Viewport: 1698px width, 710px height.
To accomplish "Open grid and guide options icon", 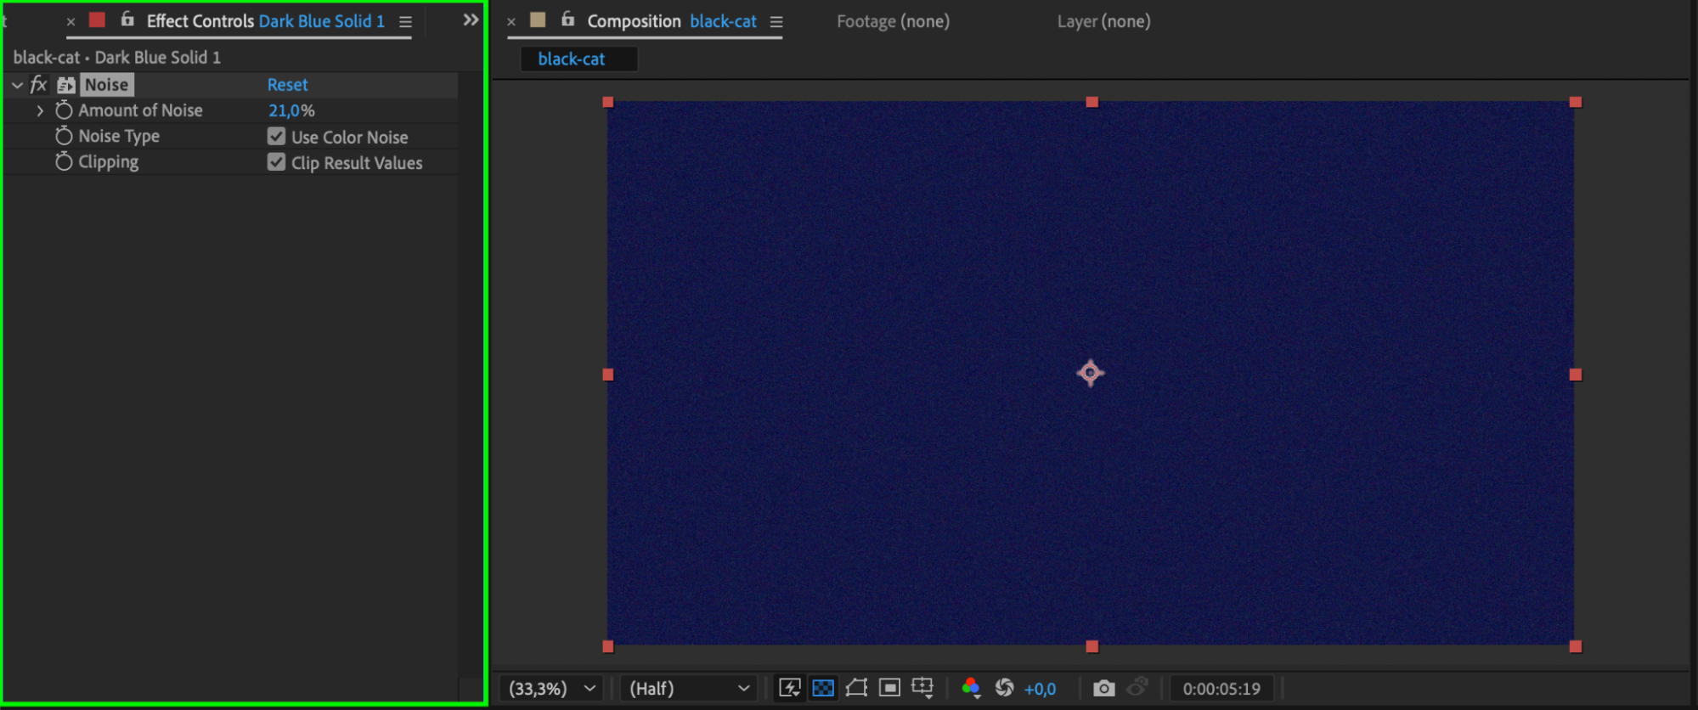I will (922, 688).
